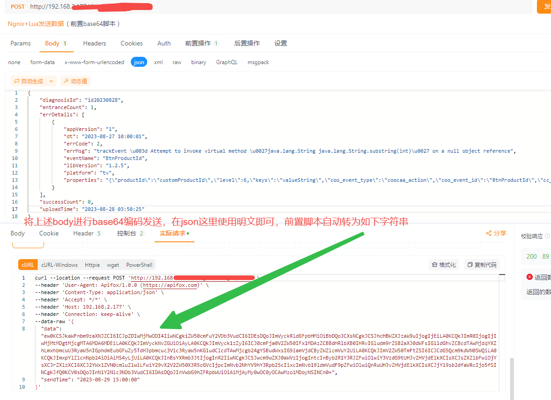Viewport: 551px width, 400px height.
Task: Open the Params tab
Action: [x=21, y=43]
